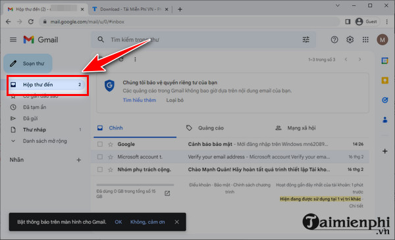Open search filter options icon

pyautogui.click(x=306, y=39)
